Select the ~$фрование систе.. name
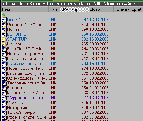Screen dimensions: 143x121 (x=27, y=98)
